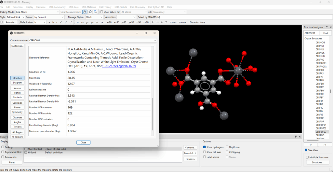Open the DOI link 10.1021/acs.cgd.9b00759

pyautogui.click(x=119, y=66)
